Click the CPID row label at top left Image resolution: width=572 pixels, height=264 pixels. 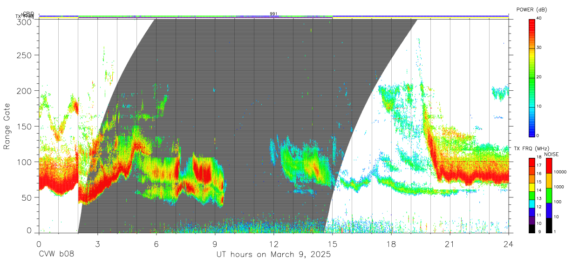coord(28,14)
